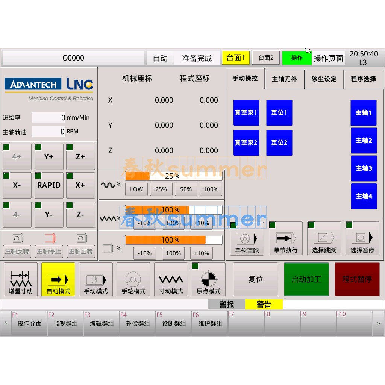Open F3 编辑群组 menu
385x385 pixels.
pyautogui.click(x=102, y=323)
